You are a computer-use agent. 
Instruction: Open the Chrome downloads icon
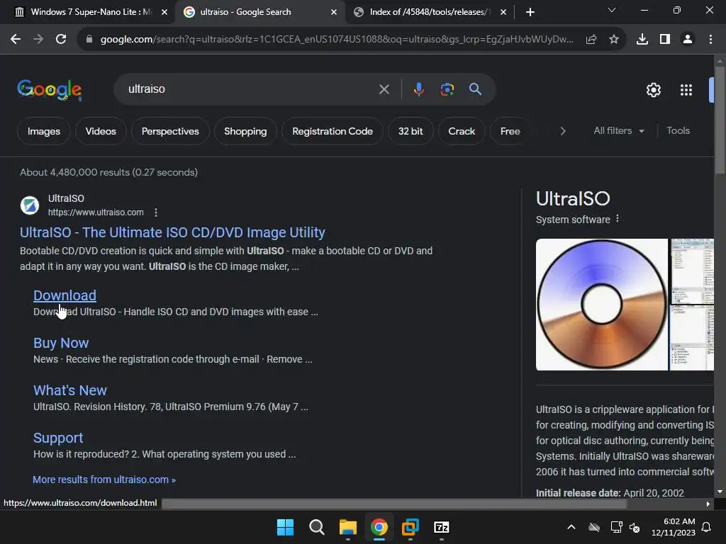[x=642, y=40]
